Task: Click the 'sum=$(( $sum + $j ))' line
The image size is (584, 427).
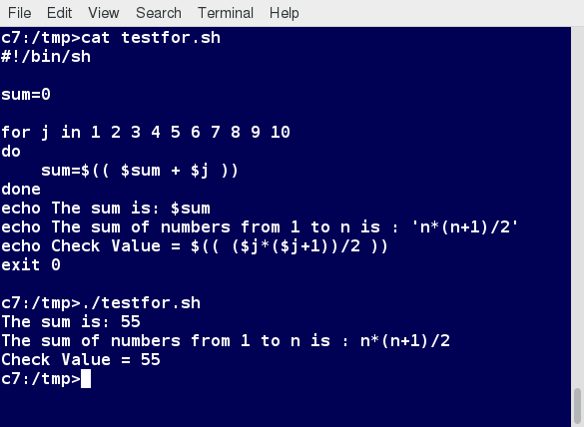Action: tap(140, 171)
